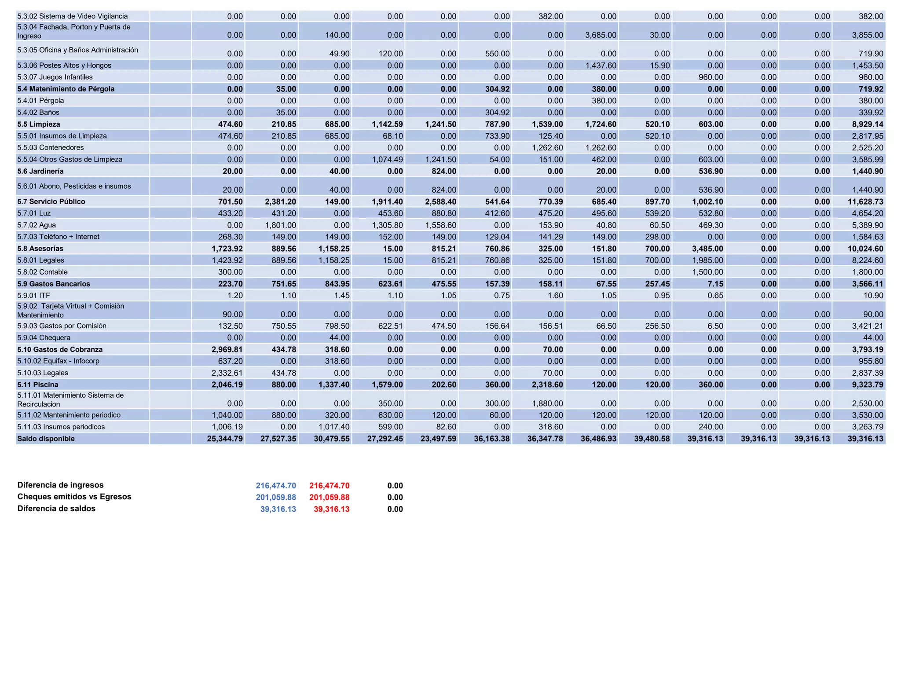
Task: Click the '5.7.01 Luz' row label
Action: (x=34, y=213)
